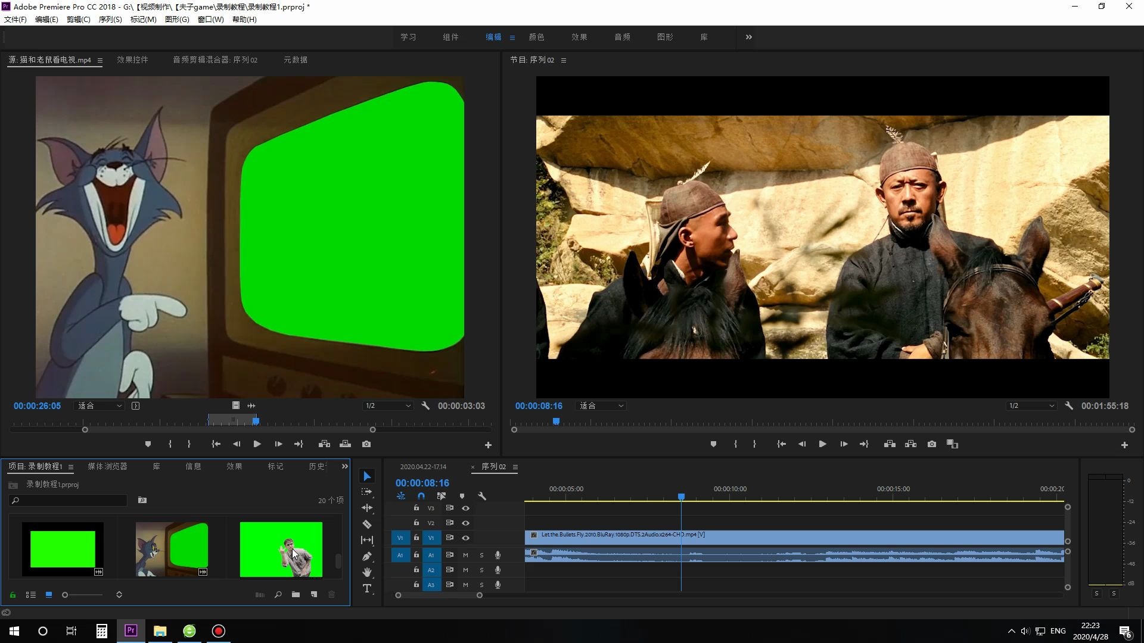Select the Pen tool
The image size is (1144, 643).
(367, 557)
